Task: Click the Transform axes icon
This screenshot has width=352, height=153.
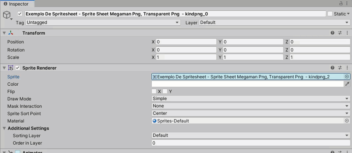Action: coord(11,33)
